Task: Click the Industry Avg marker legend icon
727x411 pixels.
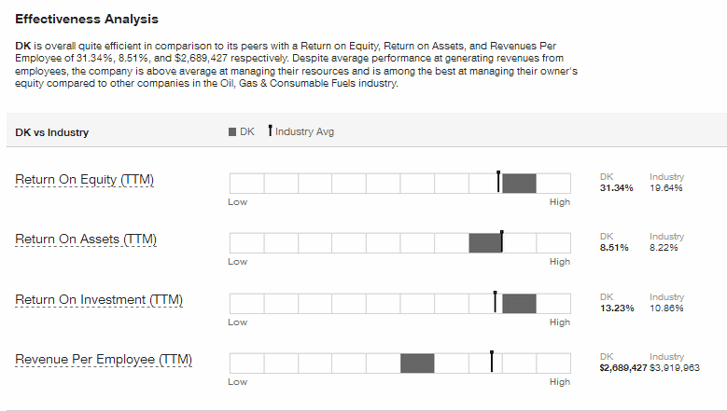Action: [x=270, y=130]
